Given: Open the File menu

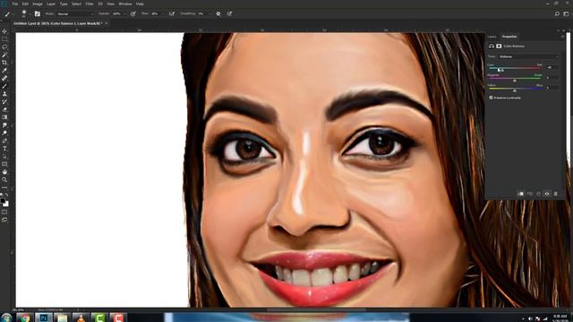Looking at the screenshot, I should point(15,4).
